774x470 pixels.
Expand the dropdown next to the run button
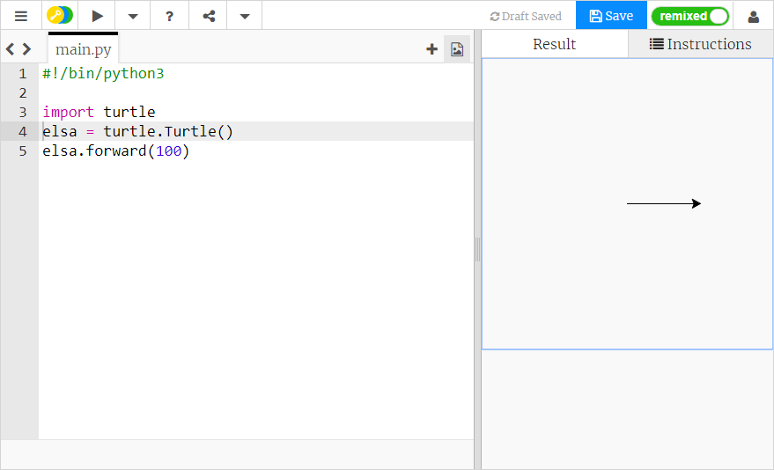[x=132, y=16]
